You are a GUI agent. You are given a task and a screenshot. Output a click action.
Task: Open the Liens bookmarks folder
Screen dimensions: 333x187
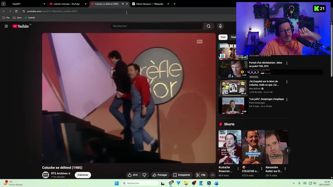pos(17,18)
